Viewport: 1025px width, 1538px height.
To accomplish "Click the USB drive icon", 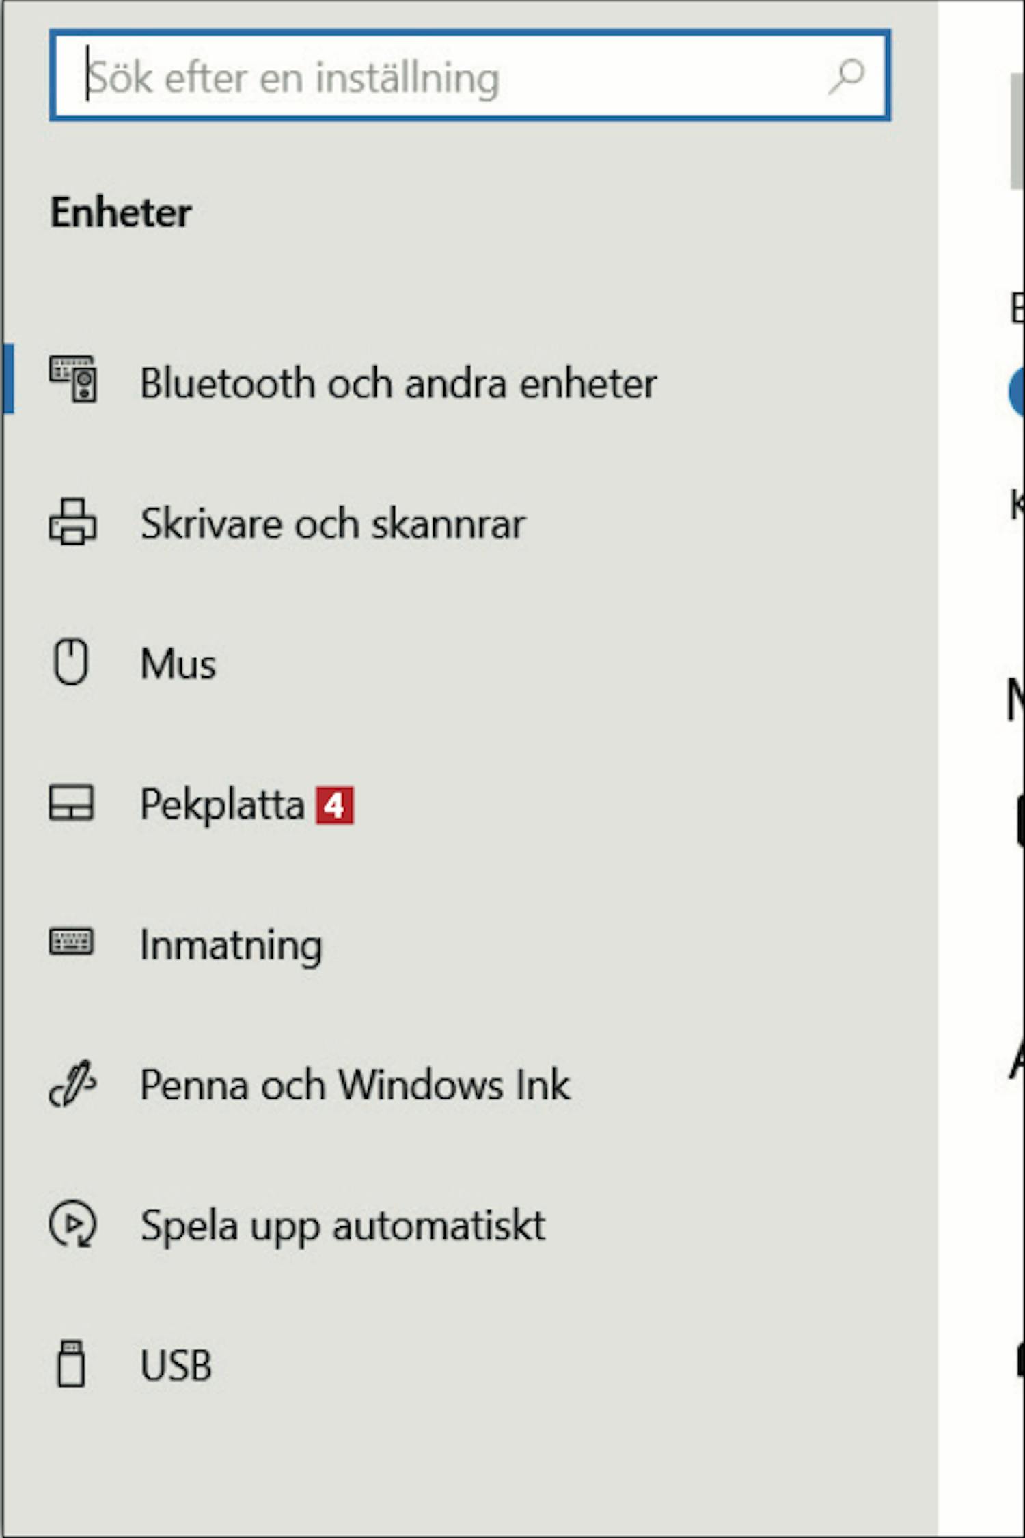I will 71,1364.
